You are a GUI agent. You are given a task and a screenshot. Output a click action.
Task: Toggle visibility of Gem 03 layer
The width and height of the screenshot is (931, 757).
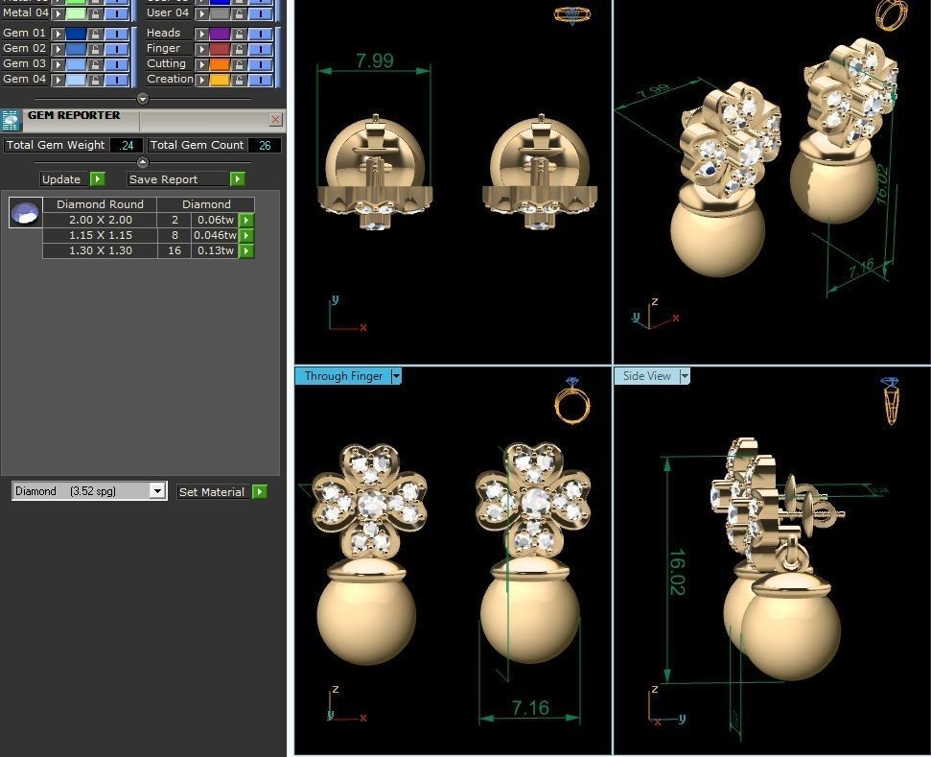[116, 65]
